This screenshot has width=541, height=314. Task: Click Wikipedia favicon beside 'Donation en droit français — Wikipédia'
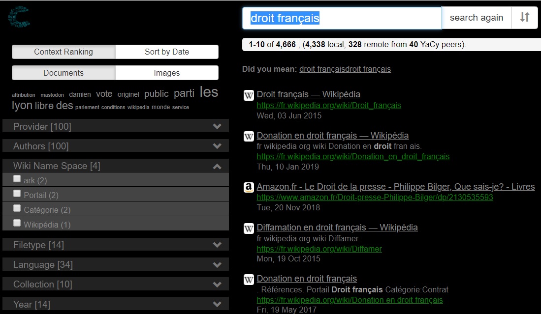click(249, 136)
